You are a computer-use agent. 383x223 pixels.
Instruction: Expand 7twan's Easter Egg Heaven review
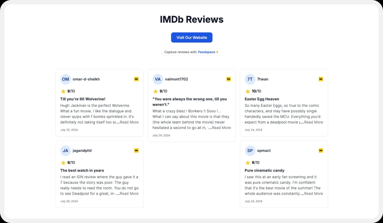(313, 122)
